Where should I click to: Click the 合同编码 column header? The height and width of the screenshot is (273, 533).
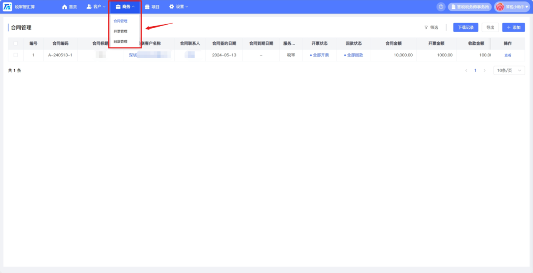coord(60,43)
